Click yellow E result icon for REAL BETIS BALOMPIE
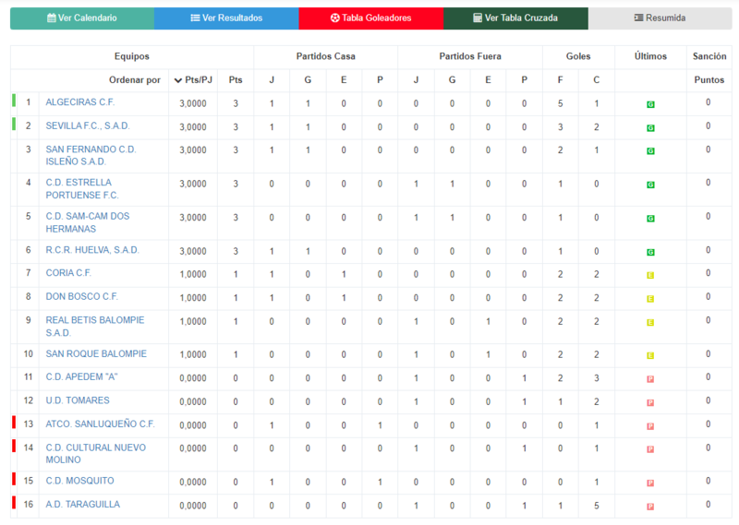This screenshot has width=739, height=525. 650,323
